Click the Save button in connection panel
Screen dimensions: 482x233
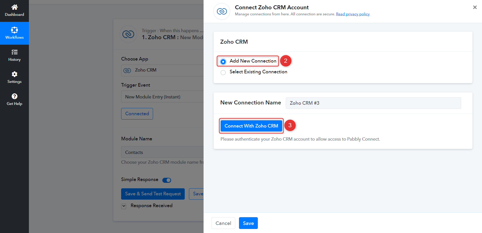(248, 223)
